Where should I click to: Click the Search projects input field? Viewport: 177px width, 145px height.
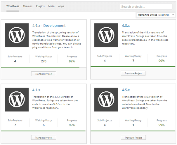(x=146, y=7)
